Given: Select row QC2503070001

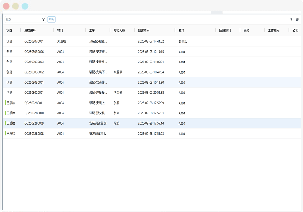Looking at the screenshot, I should pyautogui.click(x=152, y=41).
